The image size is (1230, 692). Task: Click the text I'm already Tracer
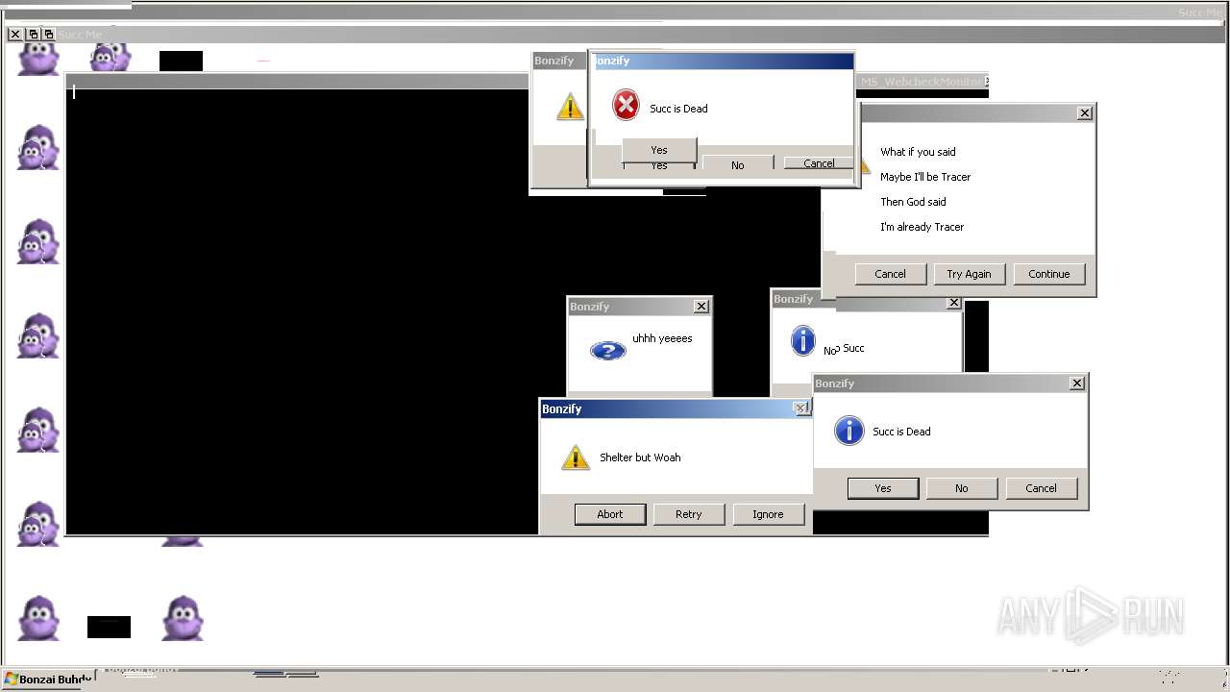(x=922, y=227)
